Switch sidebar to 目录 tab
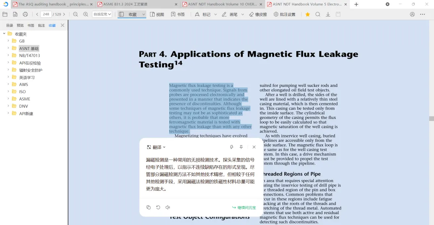Screen dimensions: 434x225 coord(10,25)
